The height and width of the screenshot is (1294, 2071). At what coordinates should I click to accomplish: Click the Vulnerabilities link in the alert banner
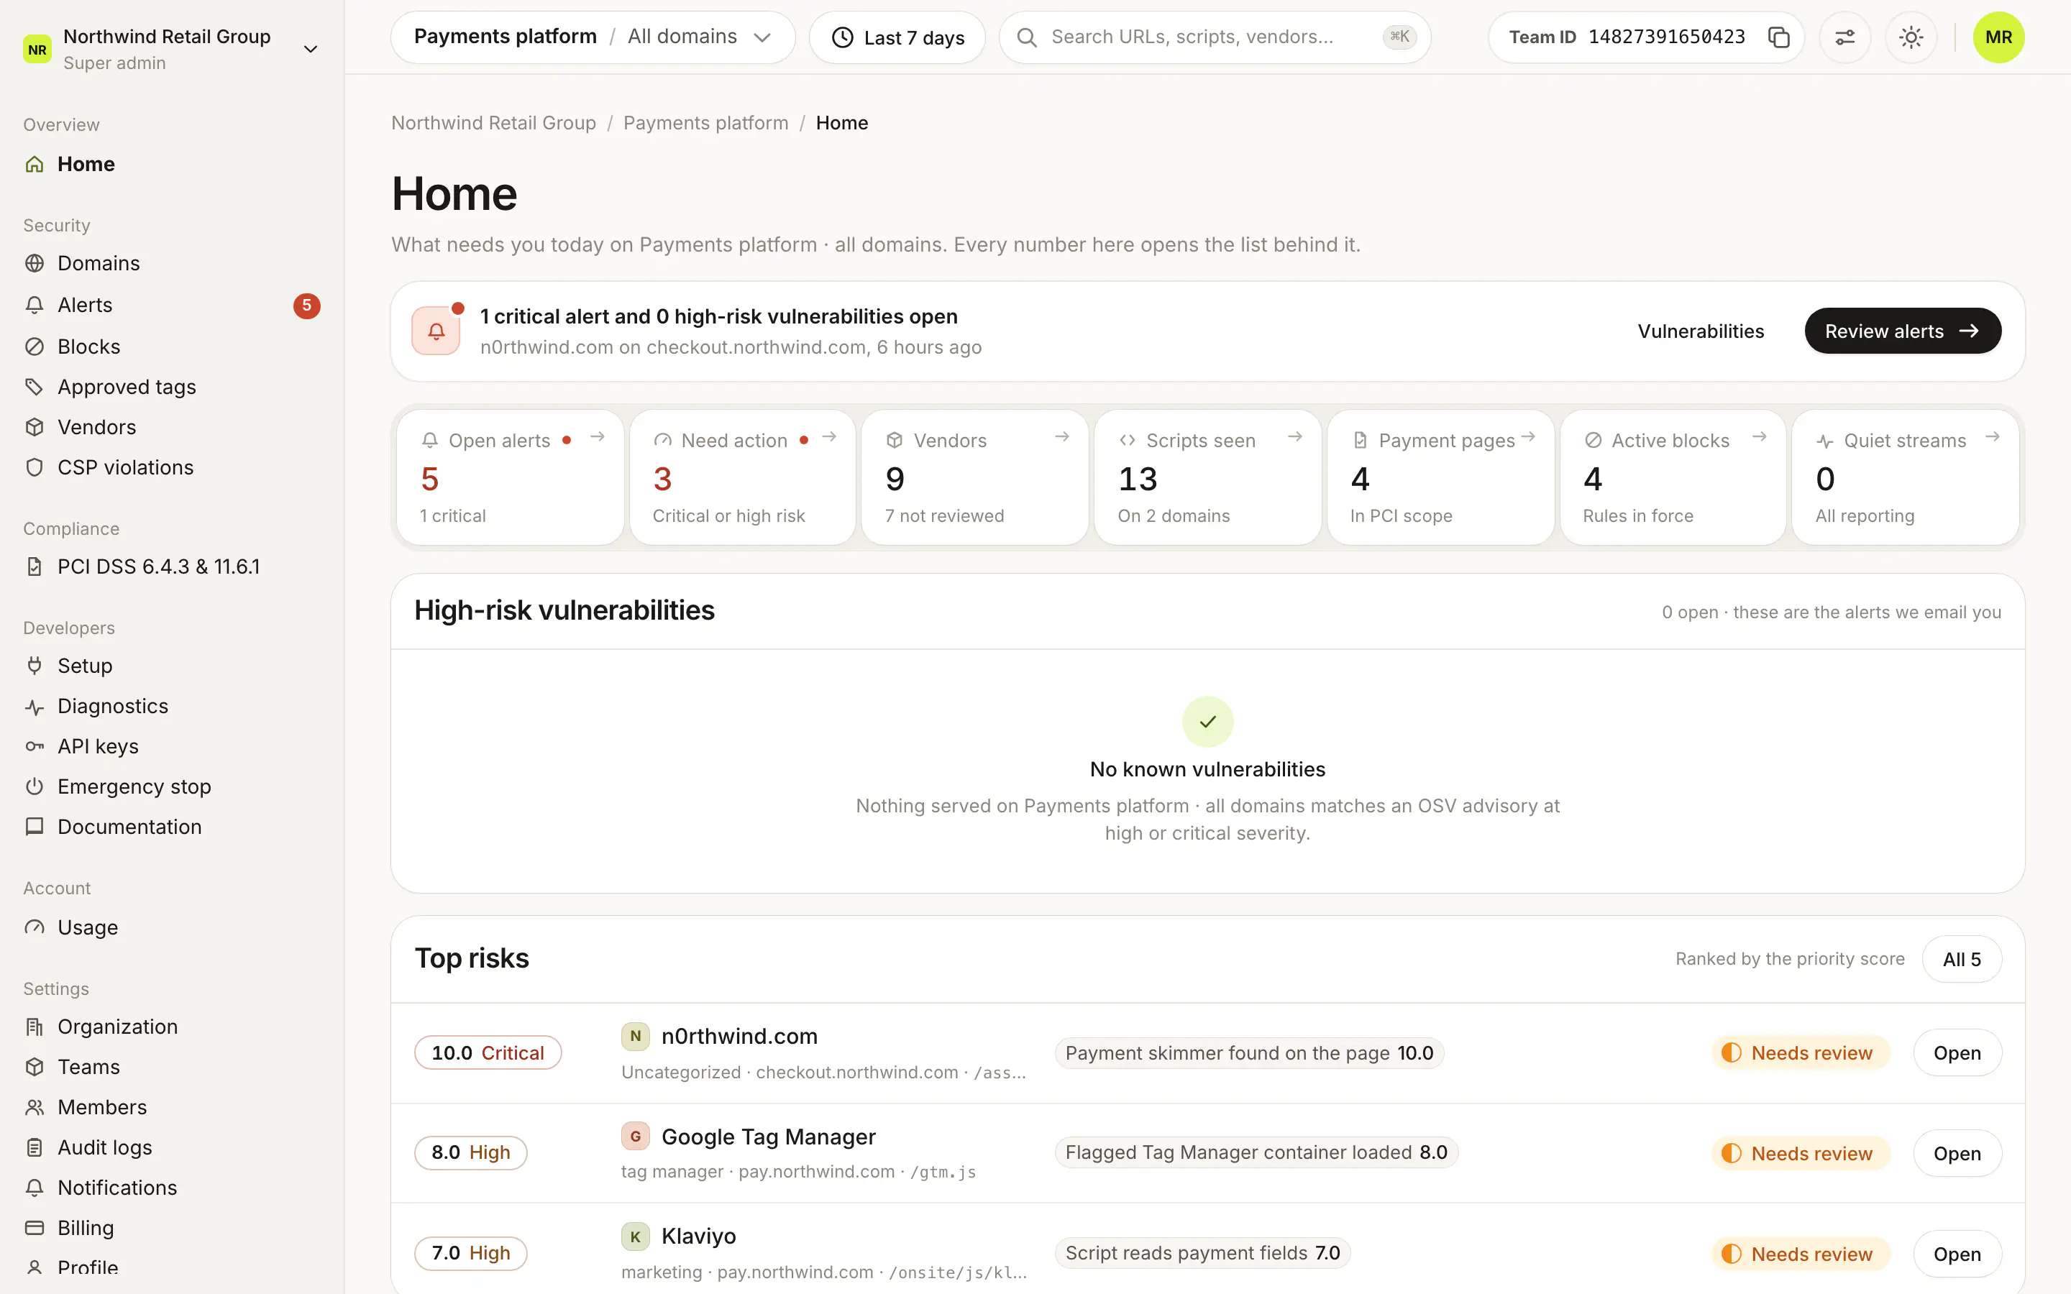(x=1701, y=331)
